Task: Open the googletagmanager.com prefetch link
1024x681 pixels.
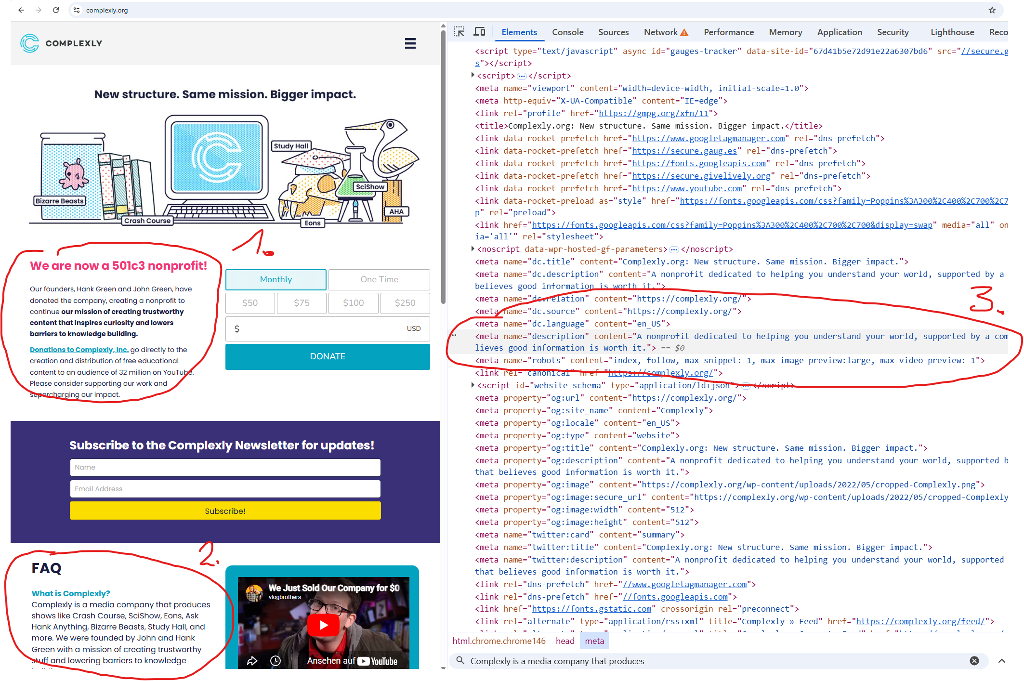Action: 709,138
